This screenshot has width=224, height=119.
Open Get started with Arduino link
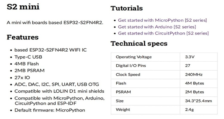[157, 27]
